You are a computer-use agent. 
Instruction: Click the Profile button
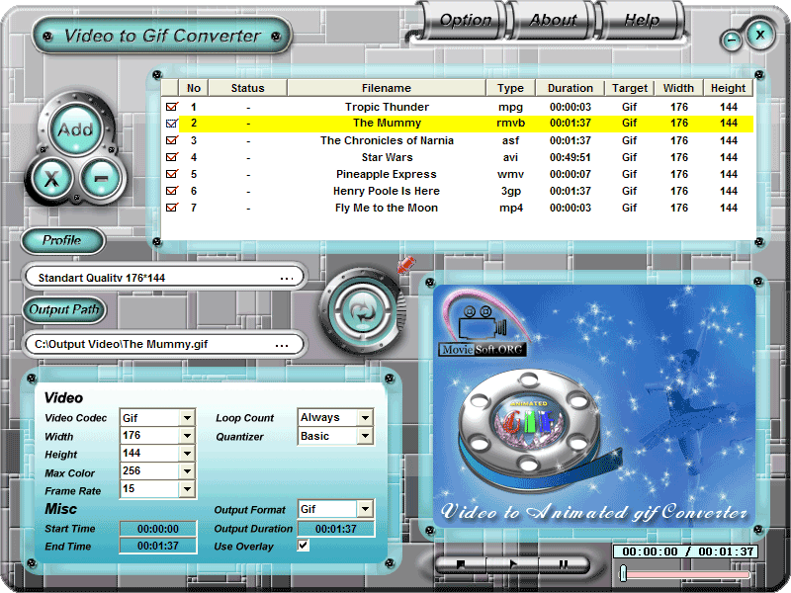pos(62,240)
